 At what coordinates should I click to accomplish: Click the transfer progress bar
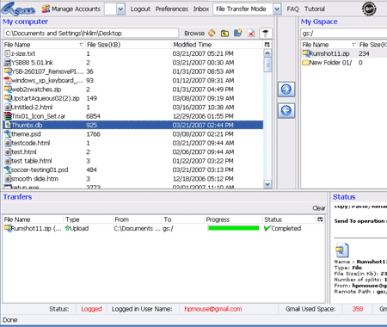[233, 228]
